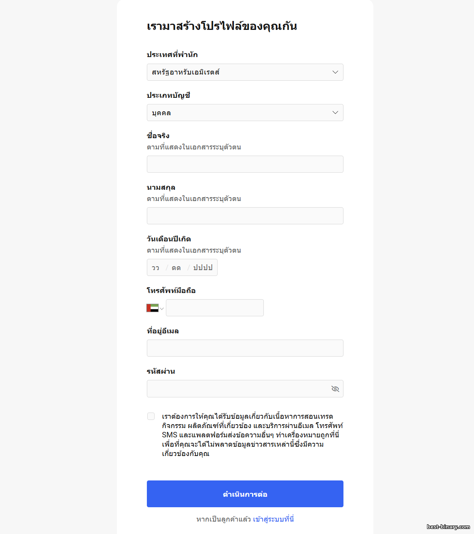This screenshot has height=534, width=474.
Task: Click the UAE flag country code icon
Action: 152,308
